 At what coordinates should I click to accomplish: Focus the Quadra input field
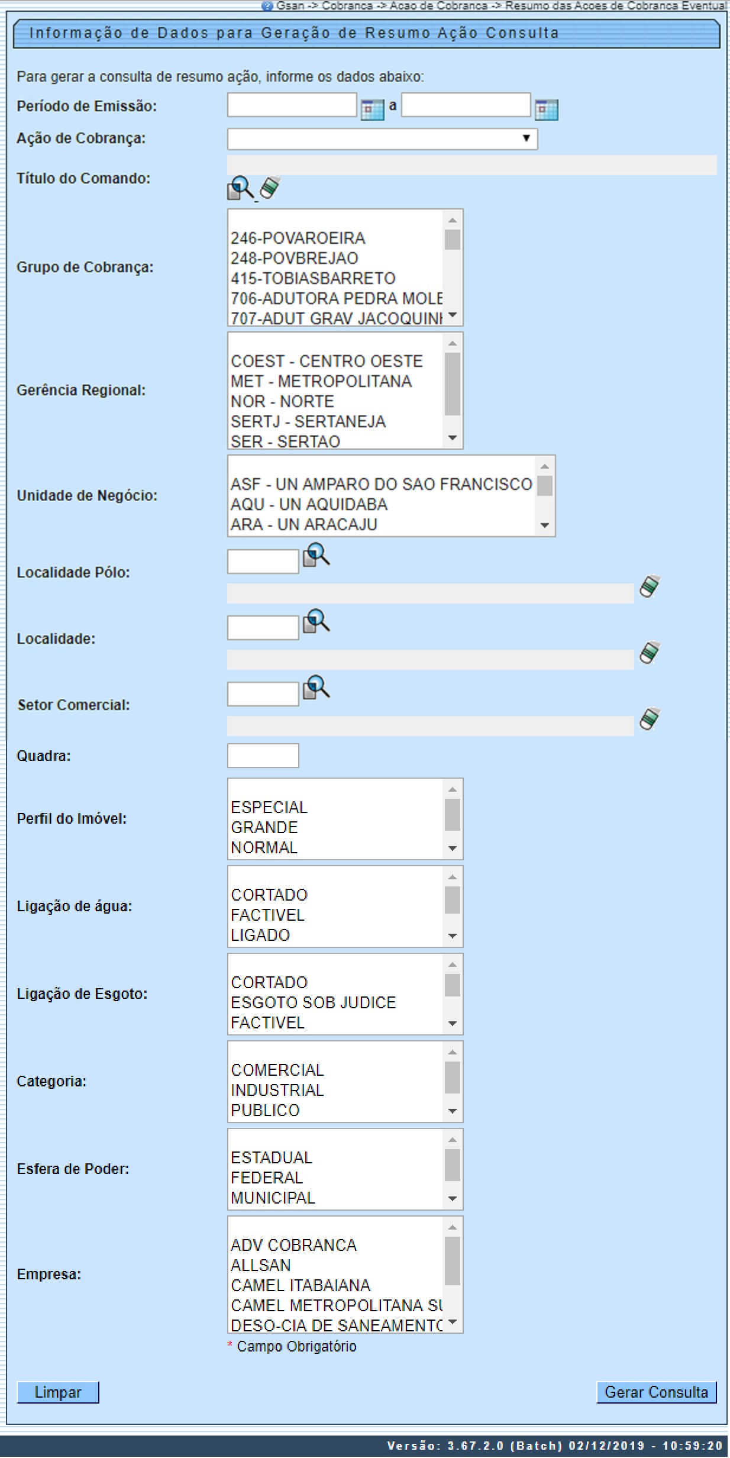pyautogui.click(x=263, y=756)
